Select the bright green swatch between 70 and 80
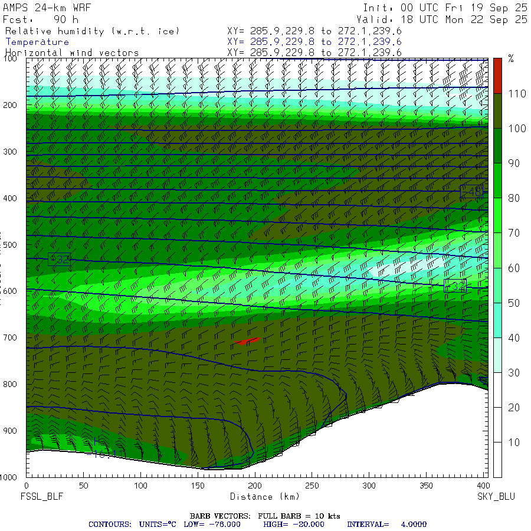The image size is (531, 531). tap(497, 215)
